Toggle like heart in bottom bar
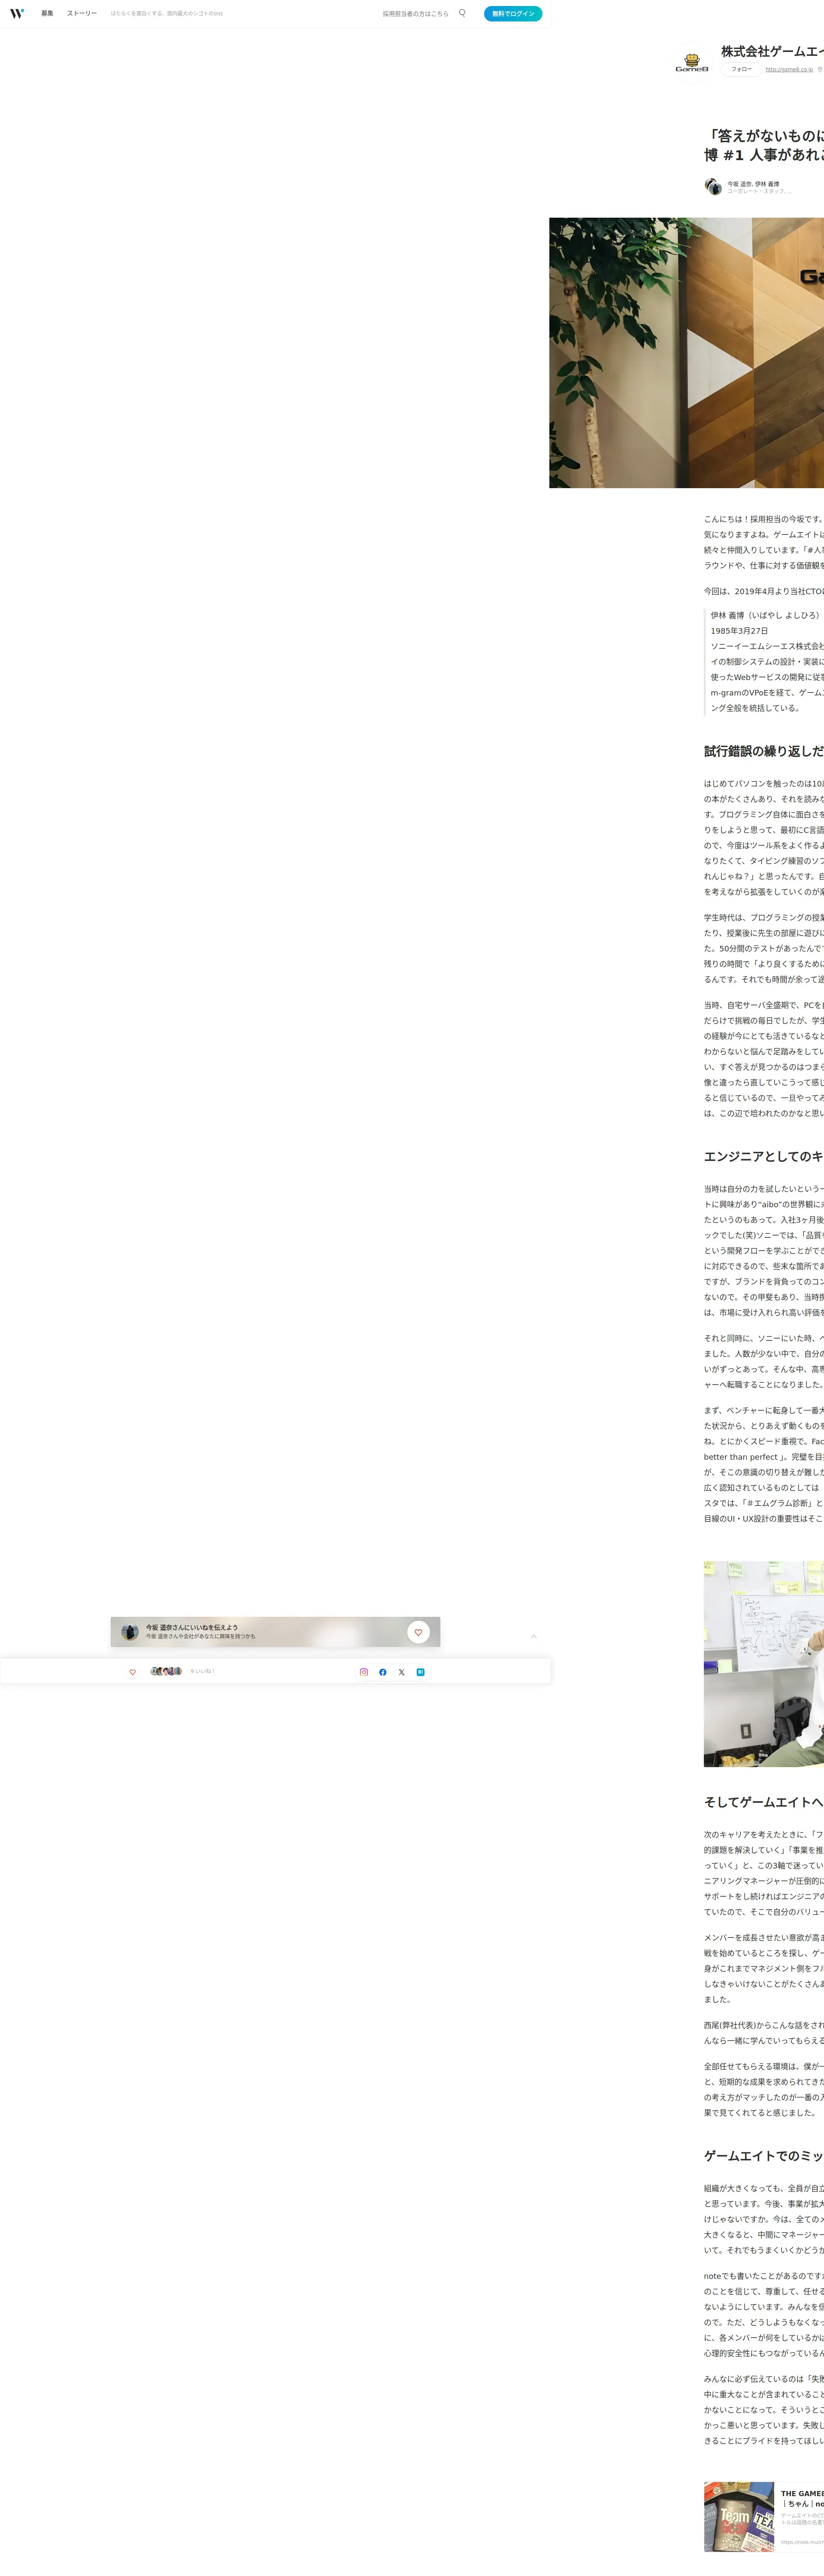Image resolution: width=824 pixels, height=2576 pixels. point(132,1672)
